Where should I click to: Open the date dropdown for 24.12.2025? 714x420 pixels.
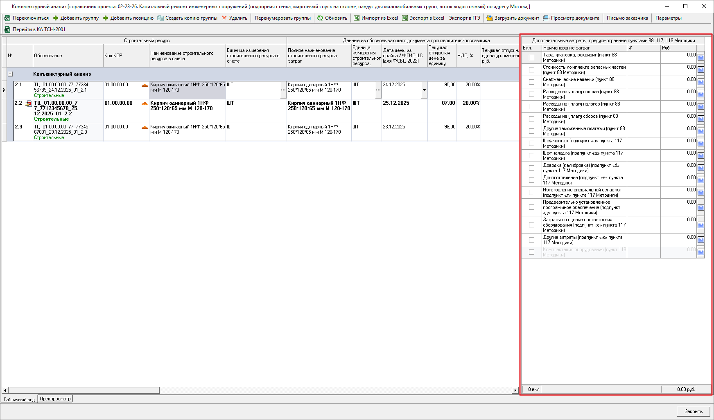424,90
